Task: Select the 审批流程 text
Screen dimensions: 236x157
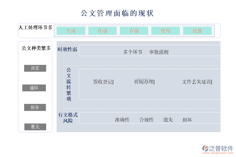Action: point(159,52)
